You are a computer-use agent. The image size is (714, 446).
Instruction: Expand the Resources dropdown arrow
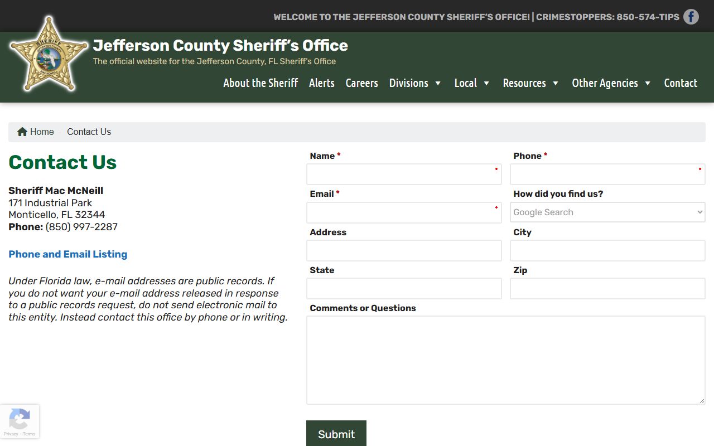pyautogui.click(x=556, y=83)
